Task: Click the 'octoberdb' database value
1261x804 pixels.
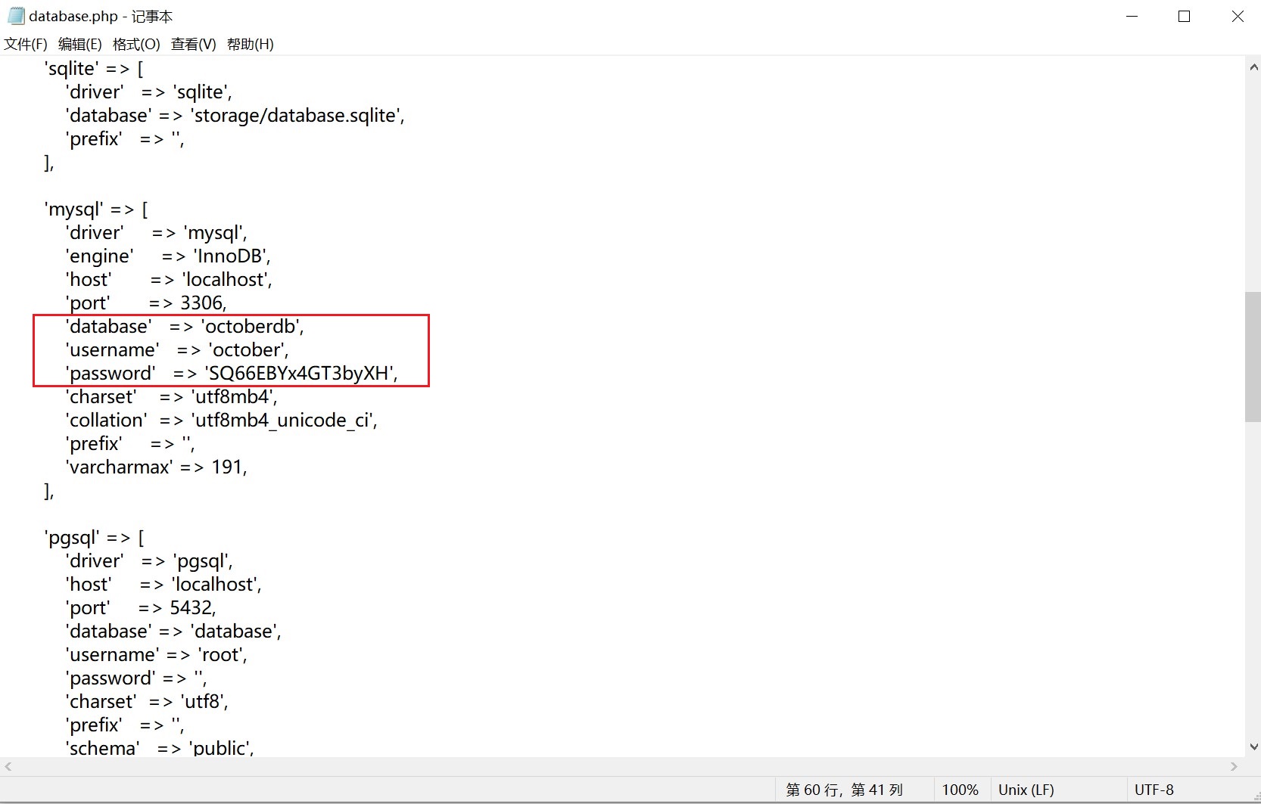Action: (x=252, y=326)
